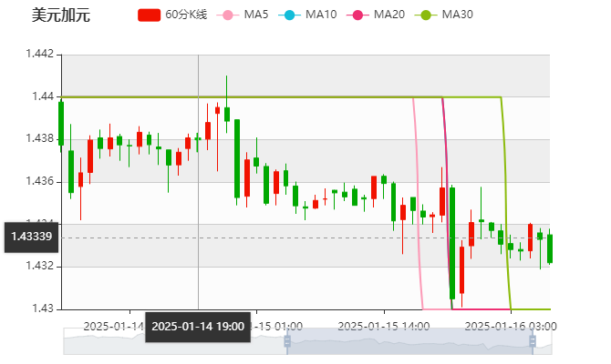The width and height of the screenshot is (611, 364).
Task: Click the MA20 magenta legend marker
Action: (x=356, y=15)
